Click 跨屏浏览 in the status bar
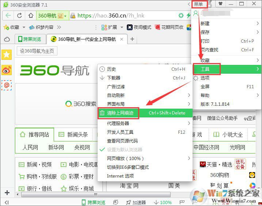The height and width of the screenshot is (206, 262). [94, 202]
